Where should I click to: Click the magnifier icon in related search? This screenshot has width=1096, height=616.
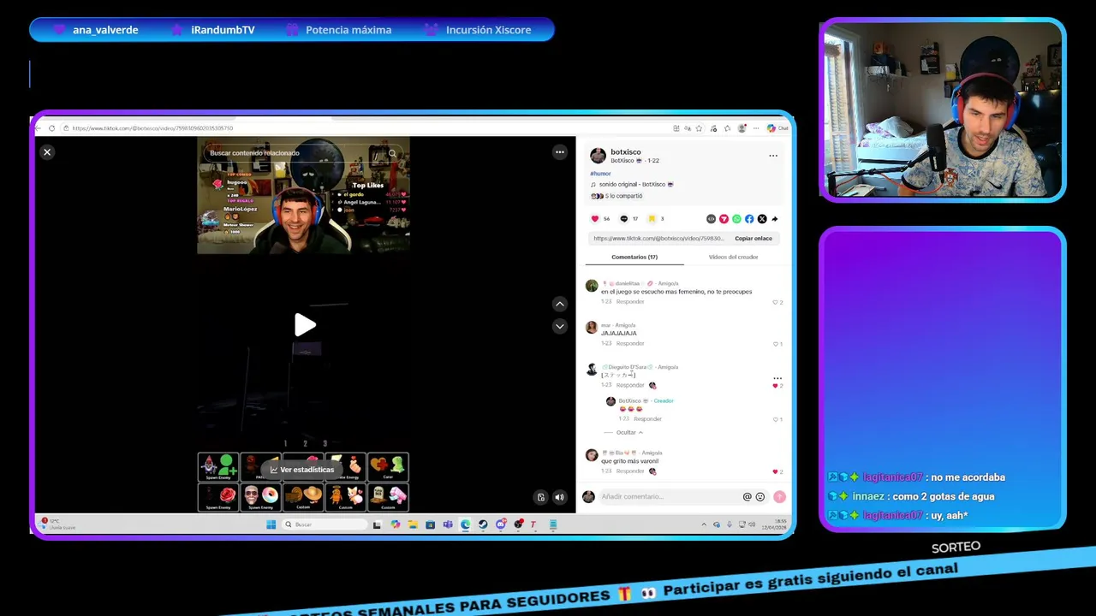click(x=392, y=153)
